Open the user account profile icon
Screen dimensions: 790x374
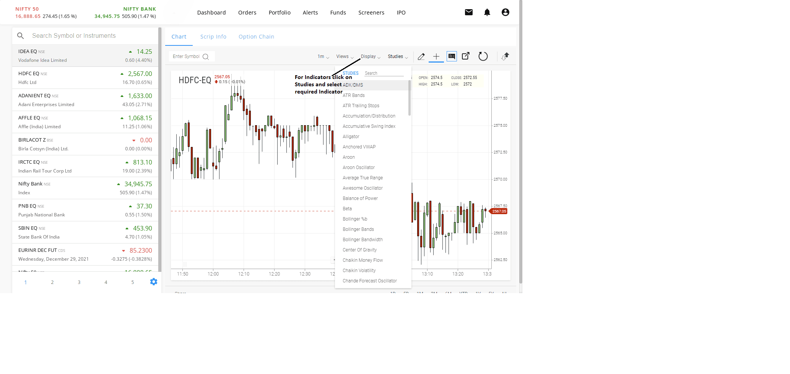coord(505,12)
